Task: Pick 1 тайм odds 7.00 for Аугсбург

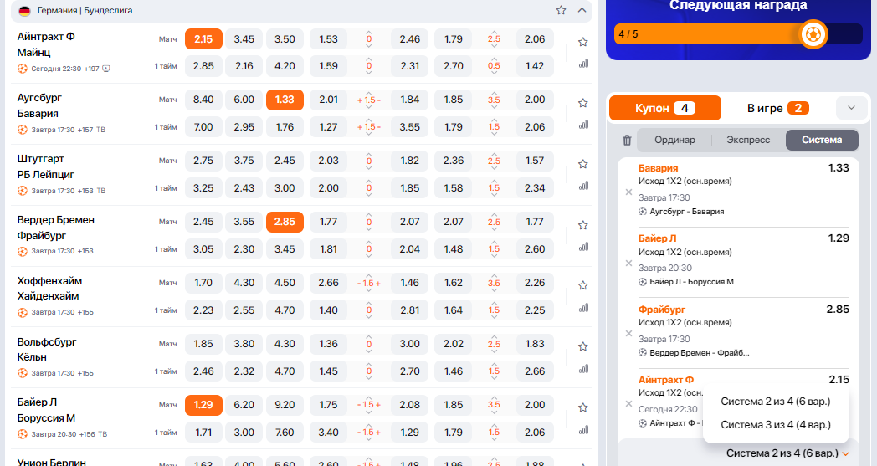Action: (203, 127)
